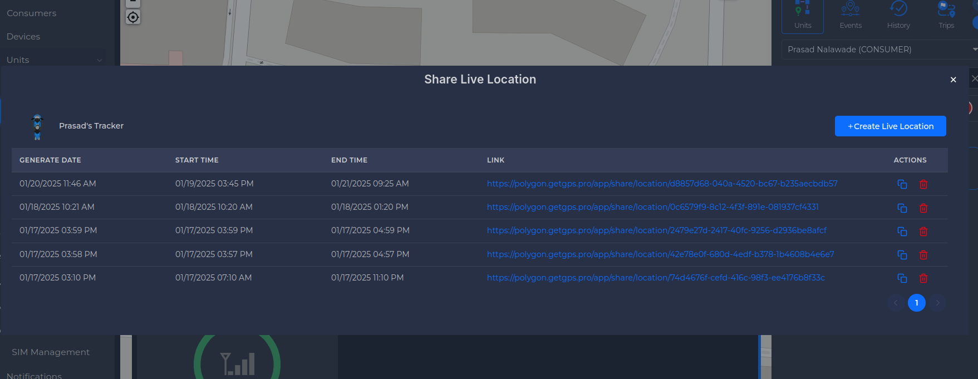Viewport: 978px width, 379px height.
Task: Click the signal strength gauge icon
Action: 238,363
